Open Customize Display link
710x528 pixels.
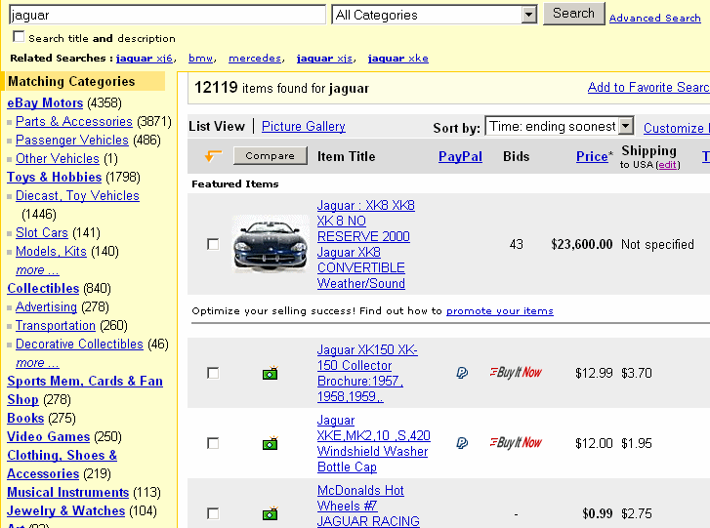point(677,128)
